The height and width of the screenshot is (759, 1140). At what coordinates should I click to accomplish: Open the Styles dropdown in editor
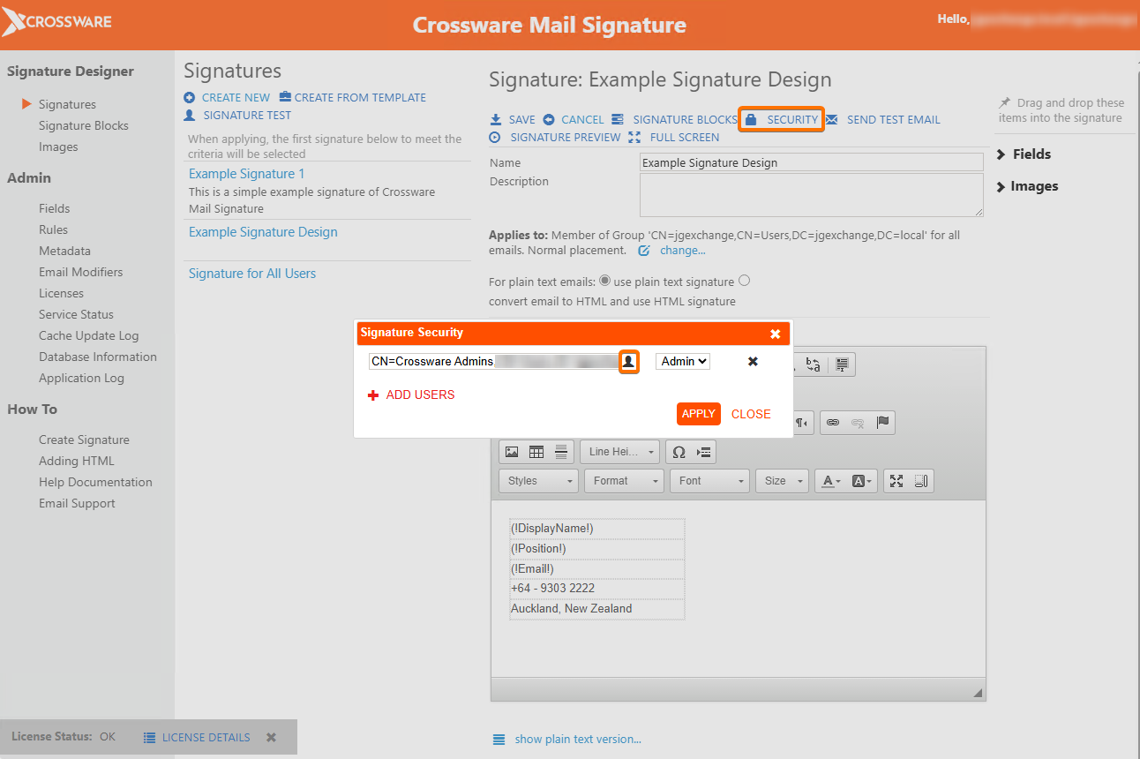pyautogui.click(x=539, y=481)
